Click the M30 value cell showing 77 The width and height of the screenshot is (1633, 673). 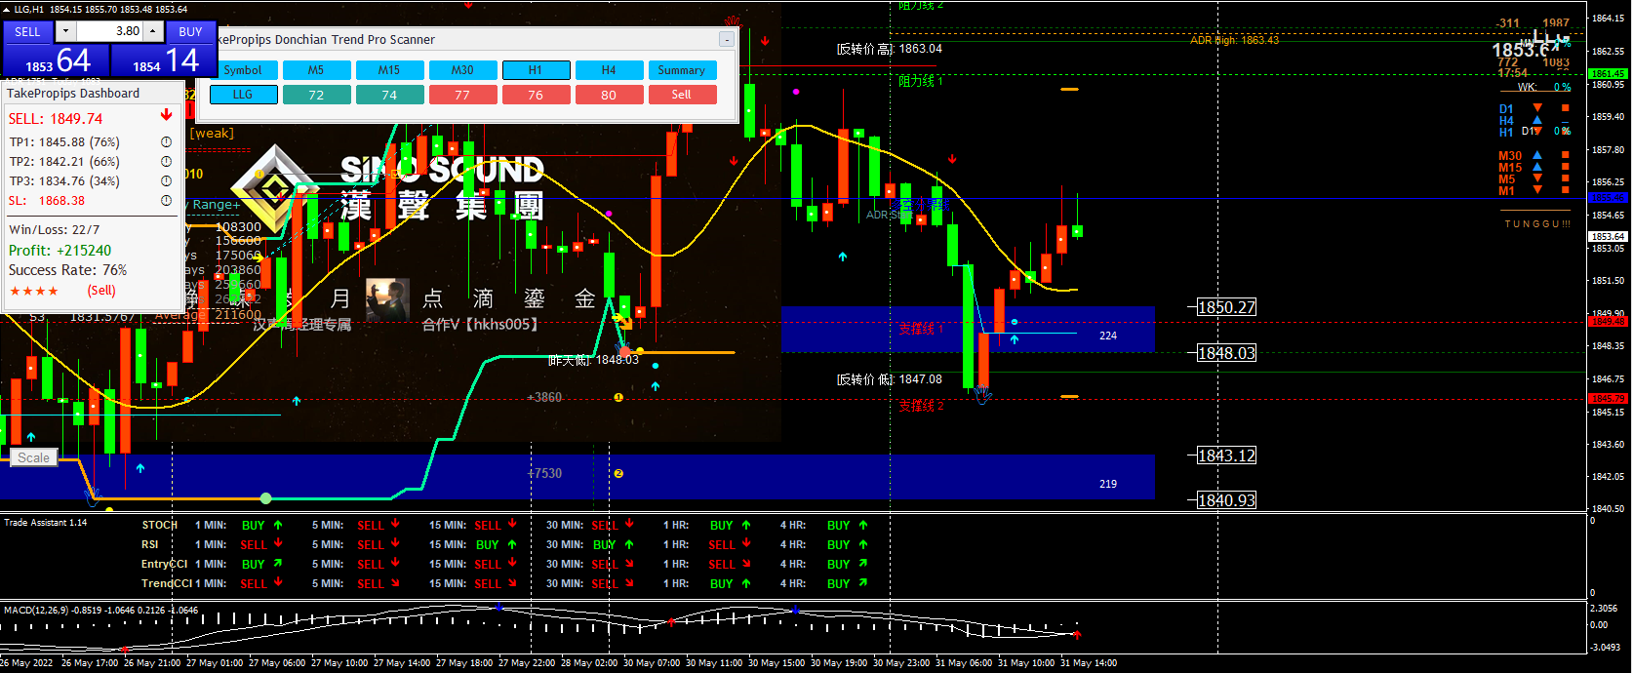click(462, 95)
